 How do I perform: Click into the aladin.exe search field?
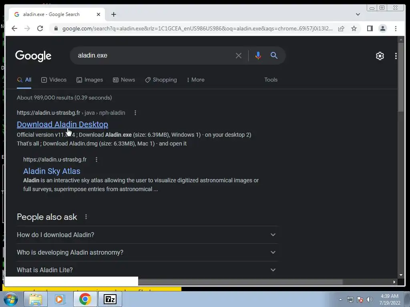[154, 56]
